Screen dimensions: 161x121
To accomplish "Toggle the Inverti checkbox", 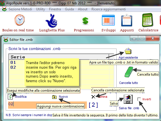I will [x=139, y=99].
